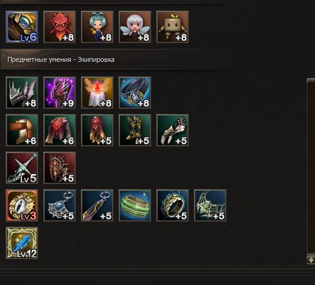315x285 pixels.
Task: Click the red spiked shield +5 icon
Action: [x=60, y=168]
